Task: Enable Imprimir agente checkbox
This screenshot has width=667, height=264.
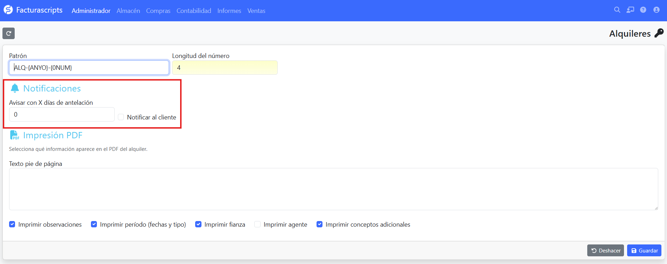Action: pyautogui.click(x=257, y=224)
